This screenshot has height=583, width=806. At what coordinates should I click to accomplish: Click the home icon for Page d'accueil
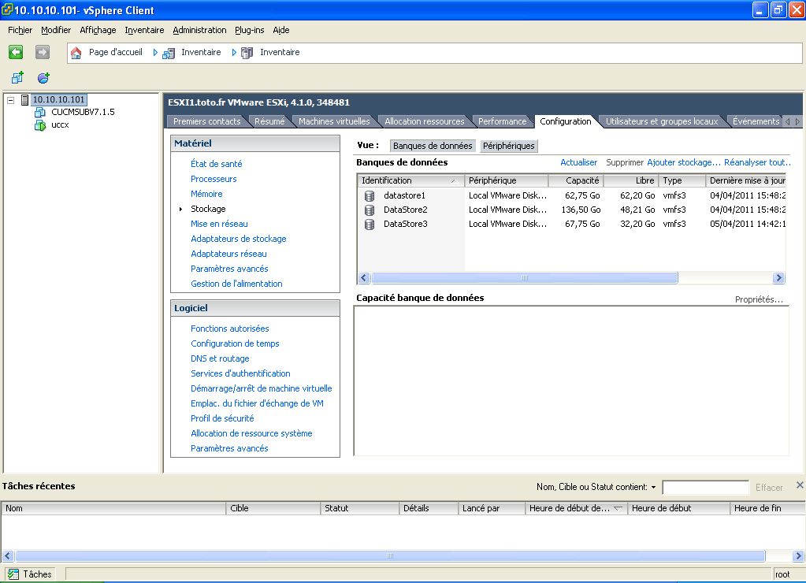pos(76,53)
